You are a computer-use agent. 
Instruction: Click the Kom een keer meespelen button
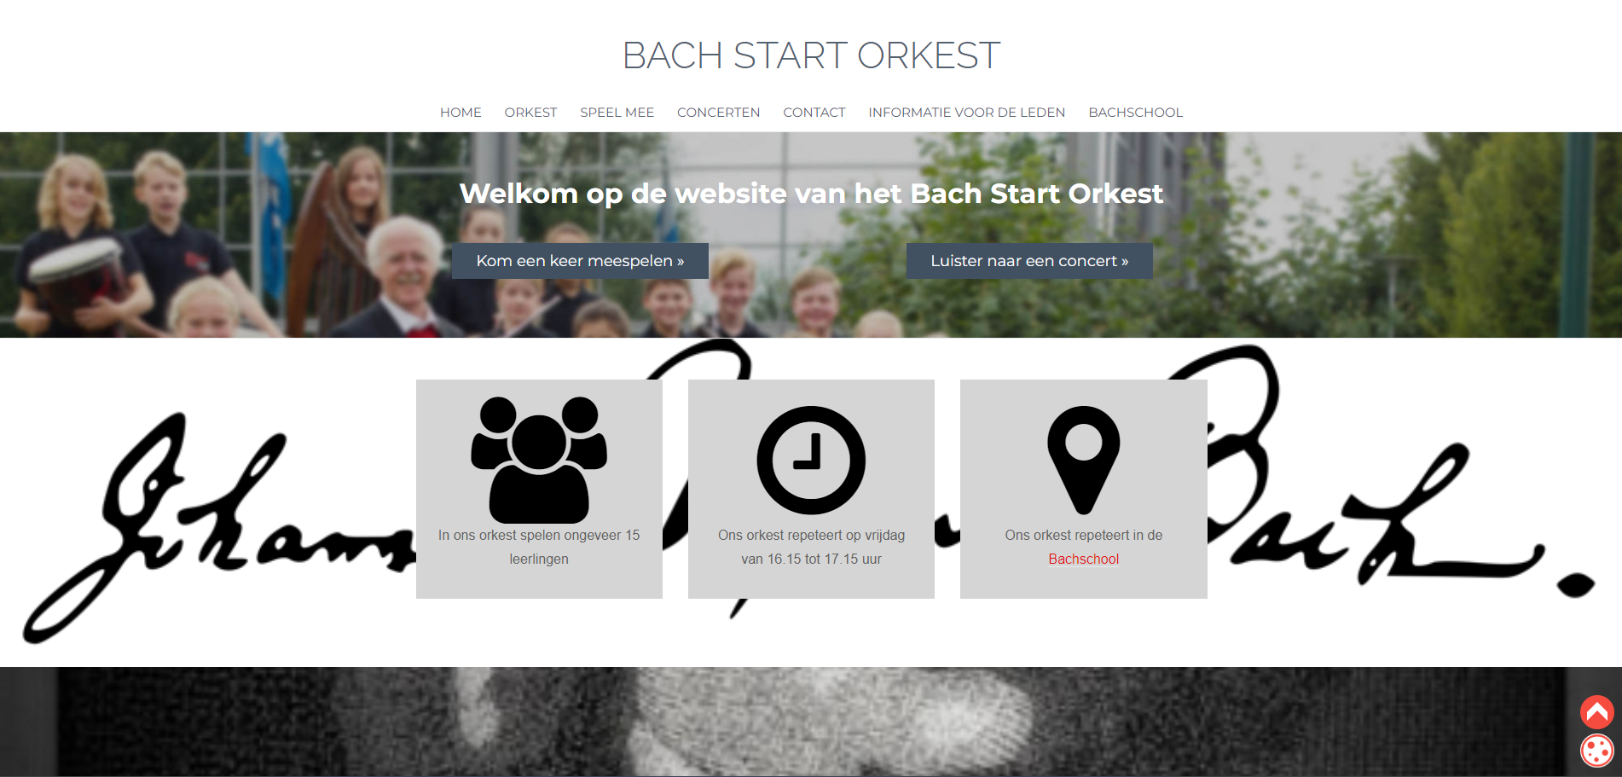[580, 261]
